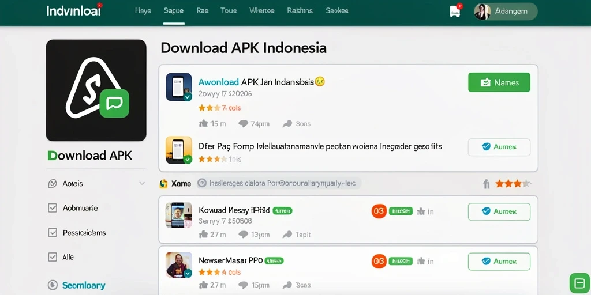Open the Rashins navigation item
Image resolution: width=591 pixels, height=295 pixels.
tap(300, 11)
